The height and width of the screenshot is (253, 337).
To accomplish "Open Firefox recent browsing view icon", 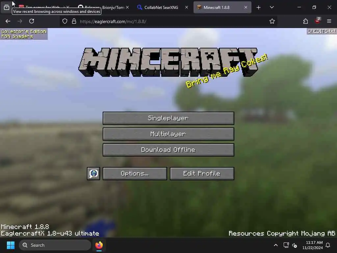I will (7, 7).
